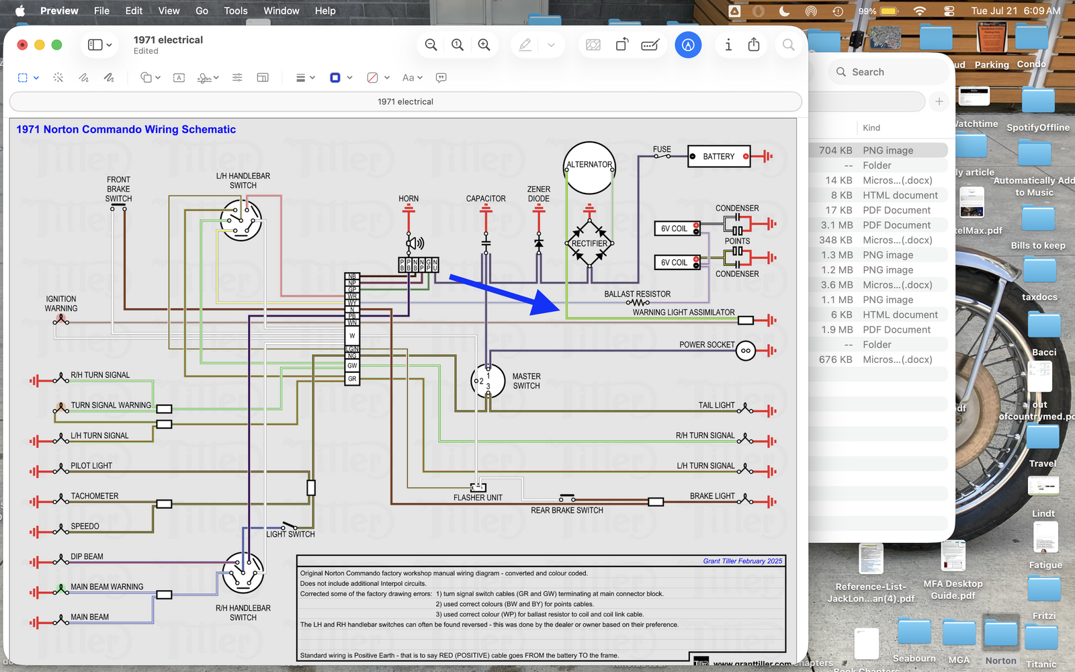Open the form filling toolbar icon

[650, 45]
